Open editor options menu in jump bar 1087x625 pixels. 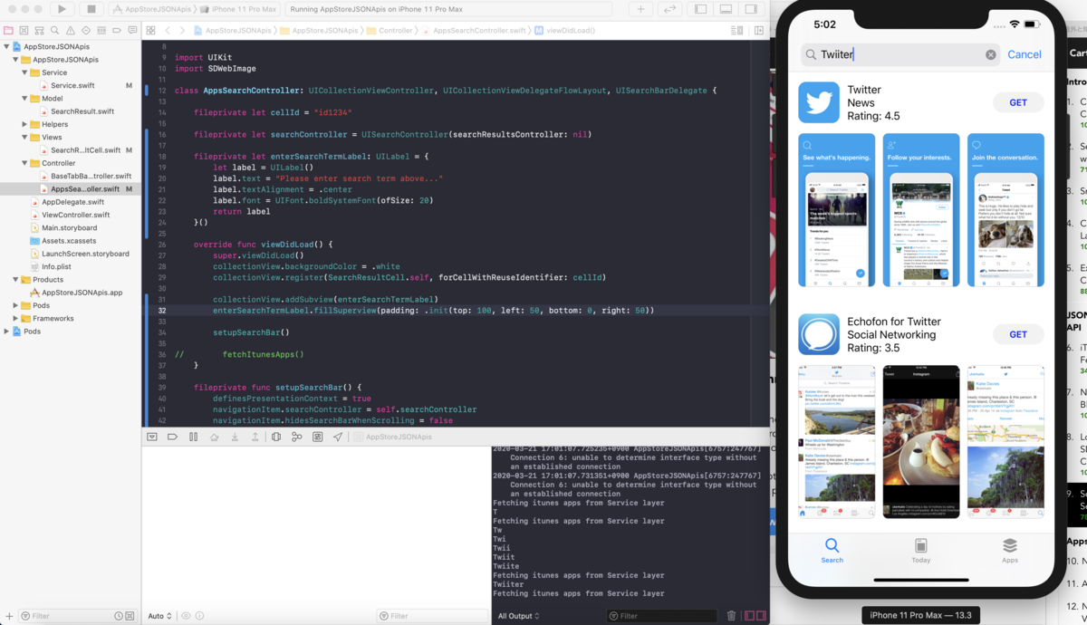[739, 30]
